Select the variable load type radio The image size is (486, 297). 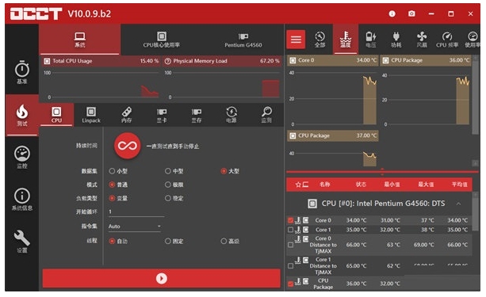pos(112,198)
